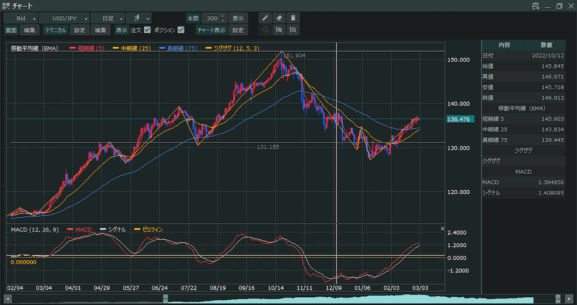Click the 中期線 (25) legend entry
The height and width of the screenshot is (305, 577).
(132, 48)
